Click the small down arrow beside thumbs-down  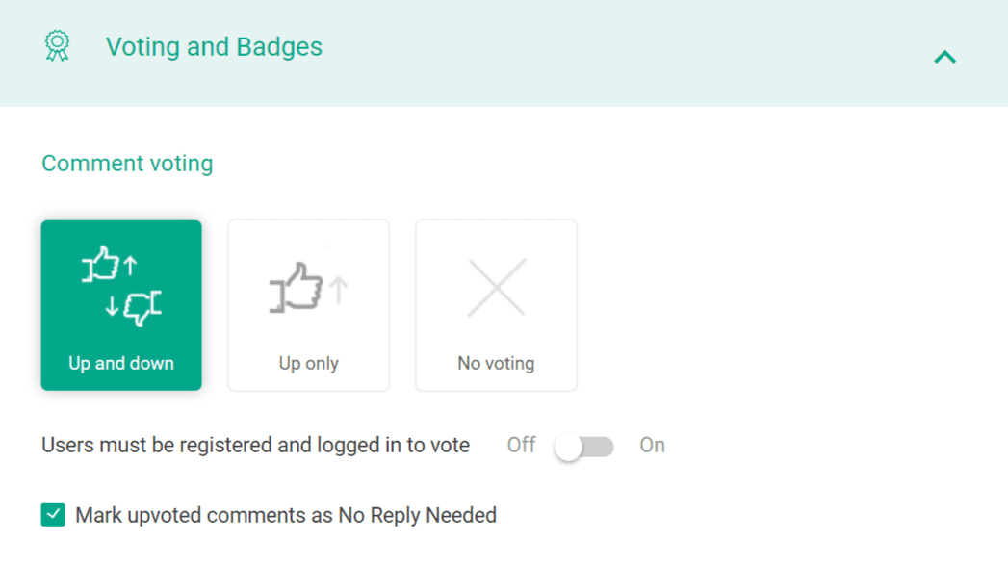(x=112, y=306)
